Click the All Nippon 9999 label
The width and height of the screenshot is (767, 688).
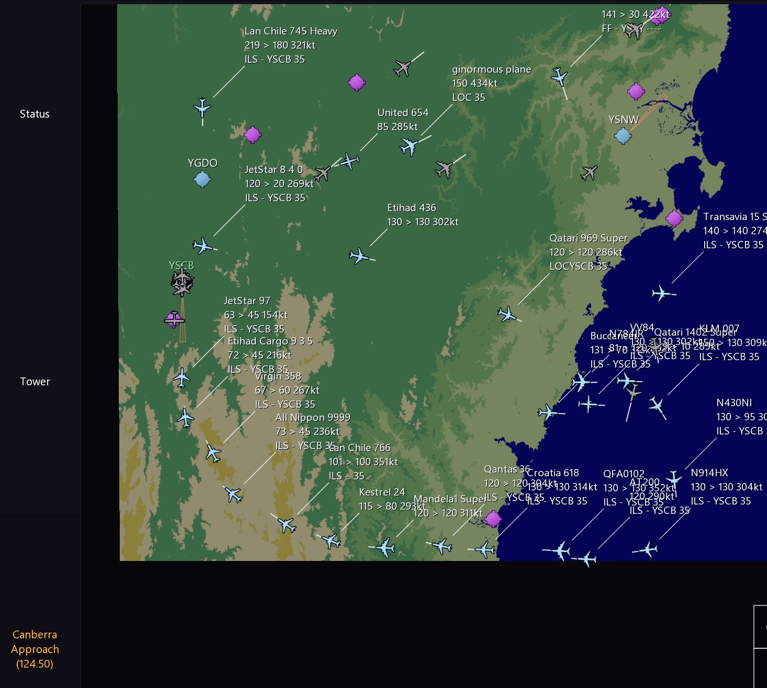click(313, 432)
